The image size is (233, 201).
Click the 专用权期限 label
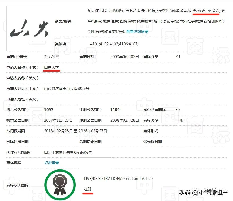pos(16,131)
